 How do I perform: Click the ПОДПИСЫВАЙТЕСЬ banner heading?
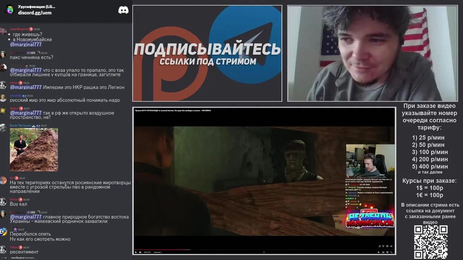pos(207,49)
